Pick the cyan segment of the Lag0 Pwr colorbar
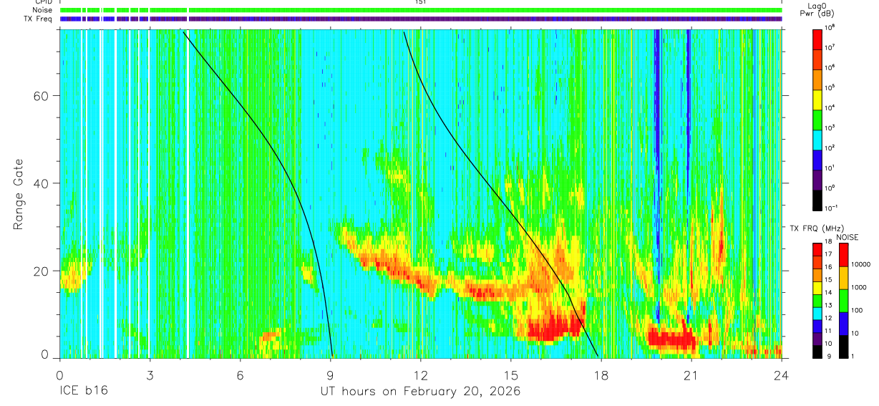 (818, 140)
